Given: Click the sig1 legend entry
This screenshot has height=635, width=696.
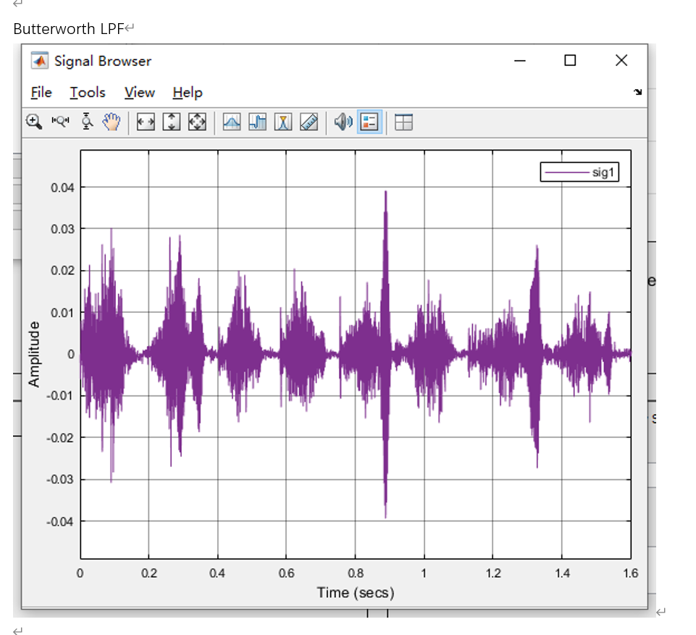Looking at the screenshot, I should (579, 172).
